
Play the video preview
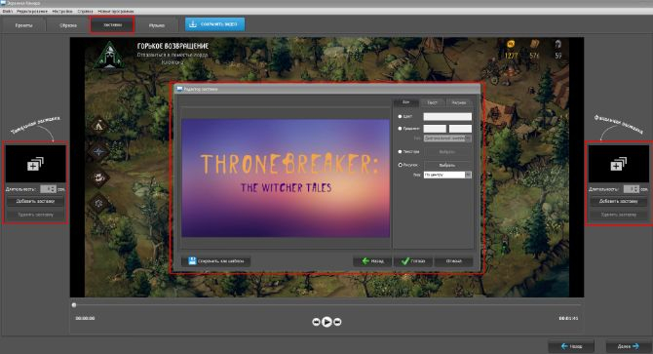[x=326, y=322]
